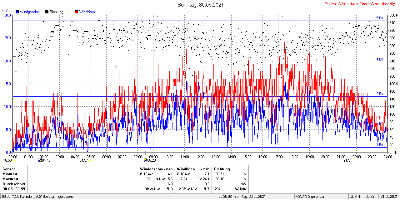400x200 pixels.
Task: Click the 30.05. 23:59 row label
Action: point(14,189)
